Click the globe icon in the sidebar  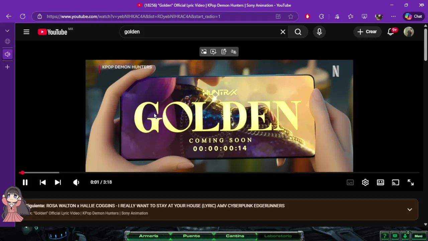point(7,42)
